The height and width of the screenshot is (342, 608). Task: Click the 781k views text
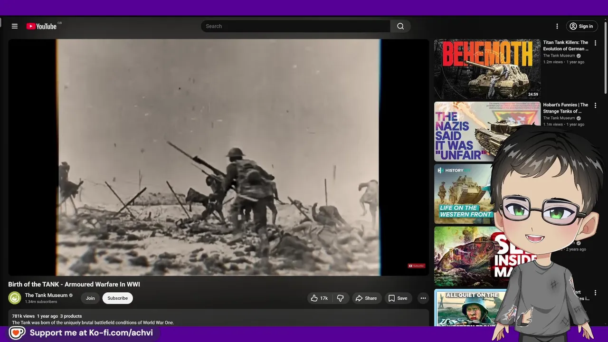(x=23, y=316)
